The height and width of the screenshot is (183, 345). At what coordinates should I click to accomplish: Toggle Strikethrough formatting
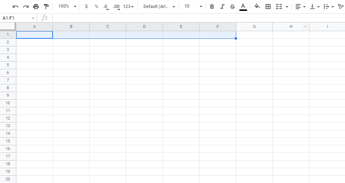pyautogui.click(x=233, y=7)
